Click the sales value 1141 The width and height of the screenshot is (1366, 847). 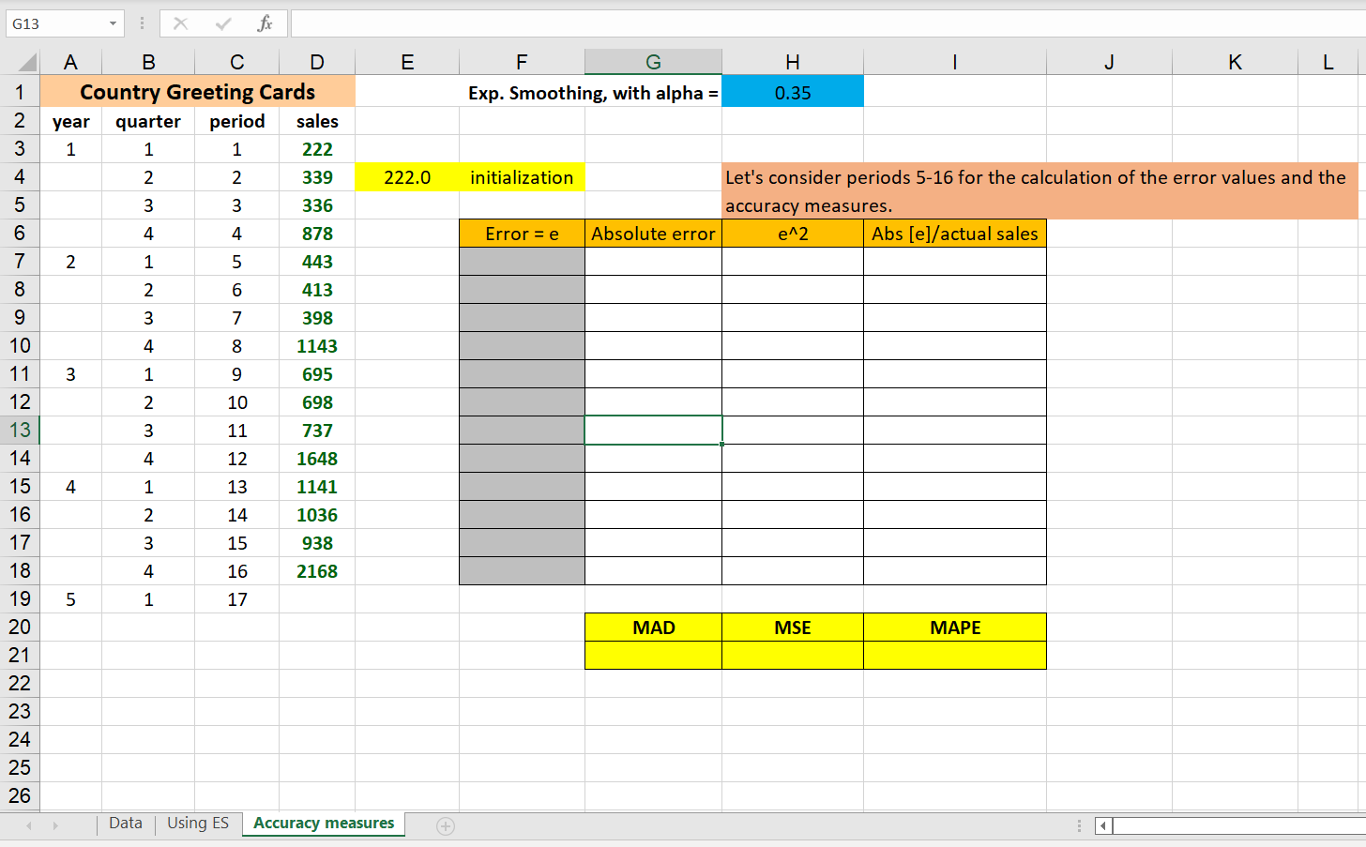317,487
